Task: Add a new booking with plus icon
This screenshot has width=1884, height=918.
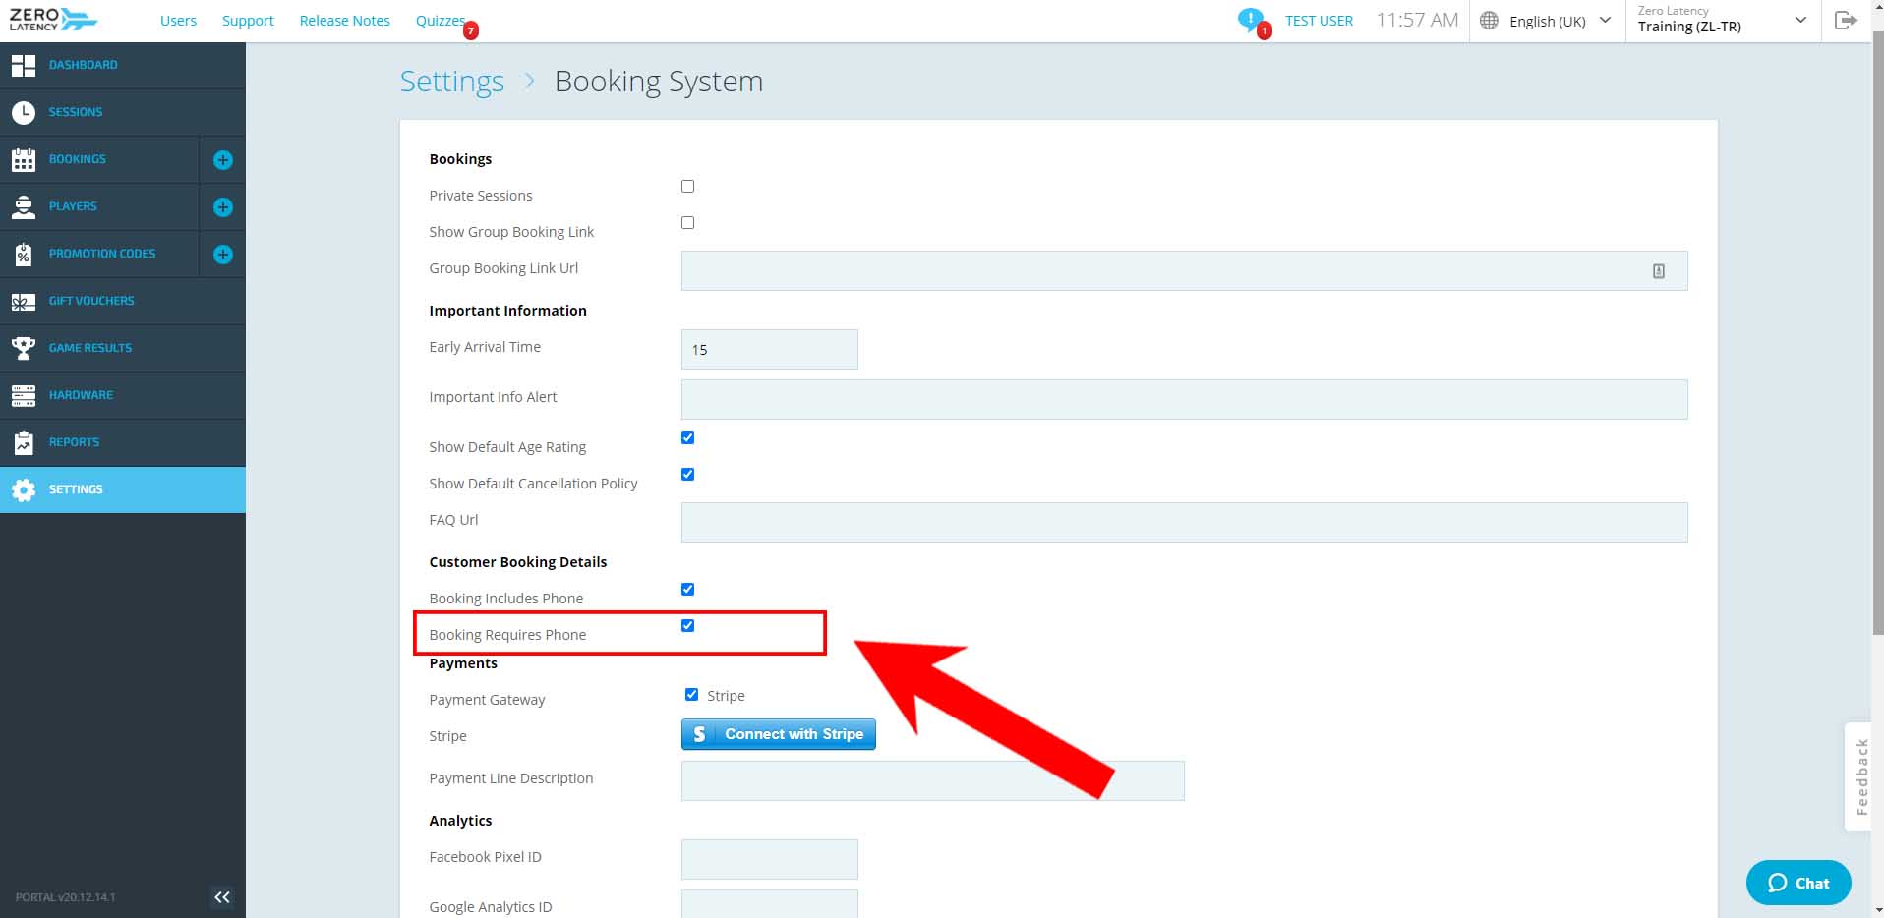Action: (x=223, y=160)
